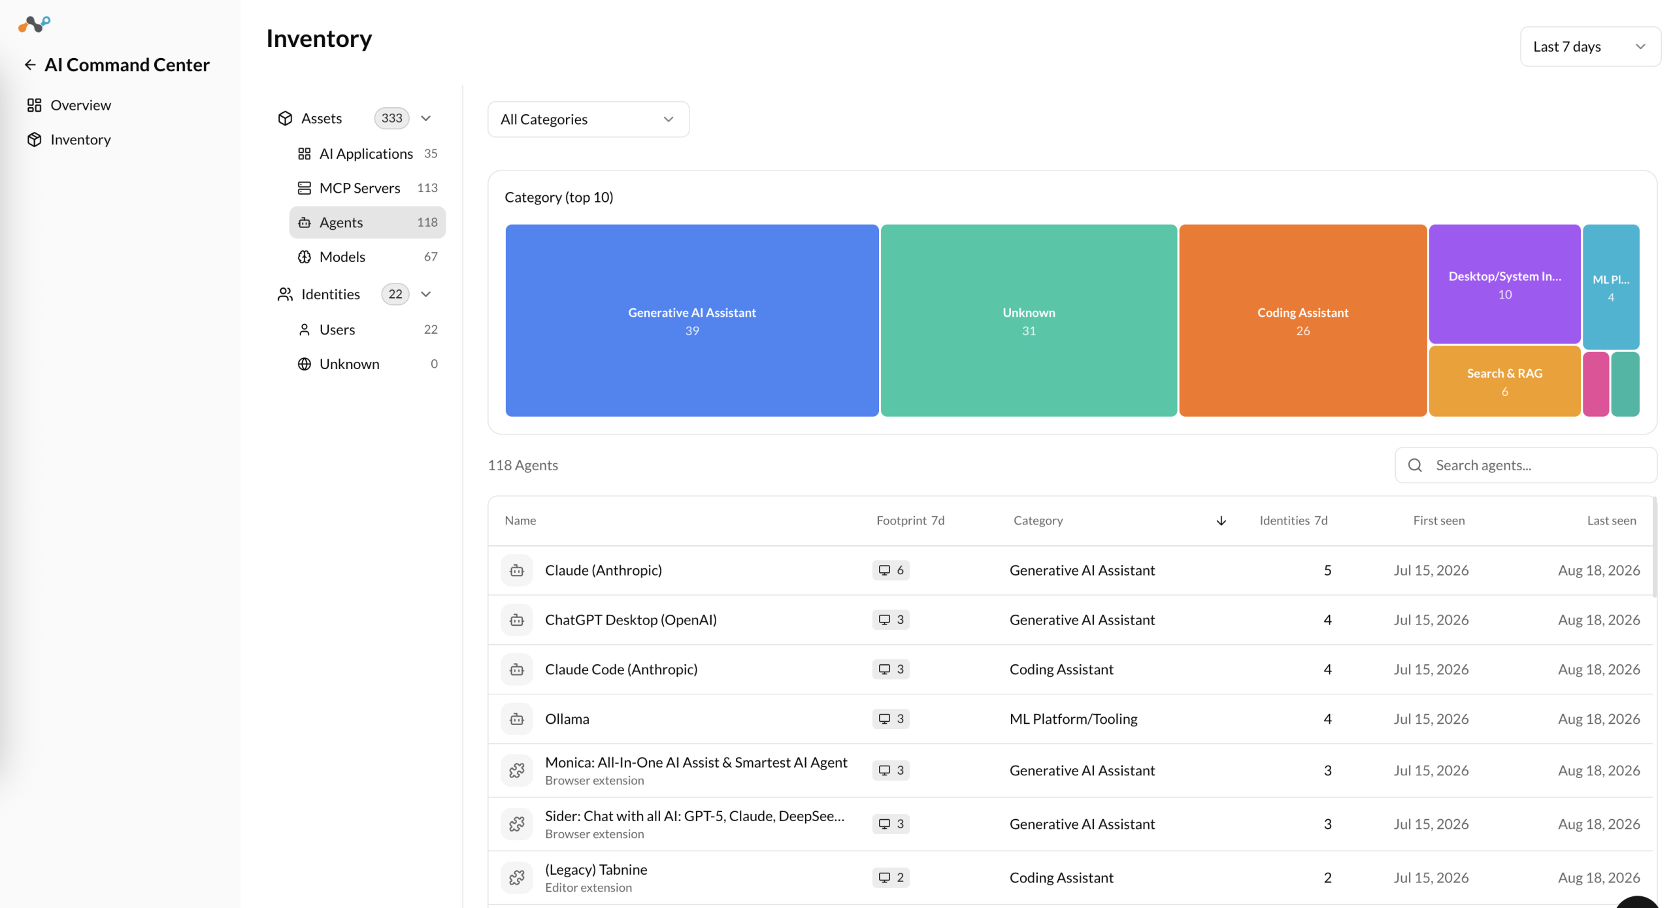This screenshot has width=1673, height=908.
Task: Select Unknown under Identities
Action: tap(367, 364)
